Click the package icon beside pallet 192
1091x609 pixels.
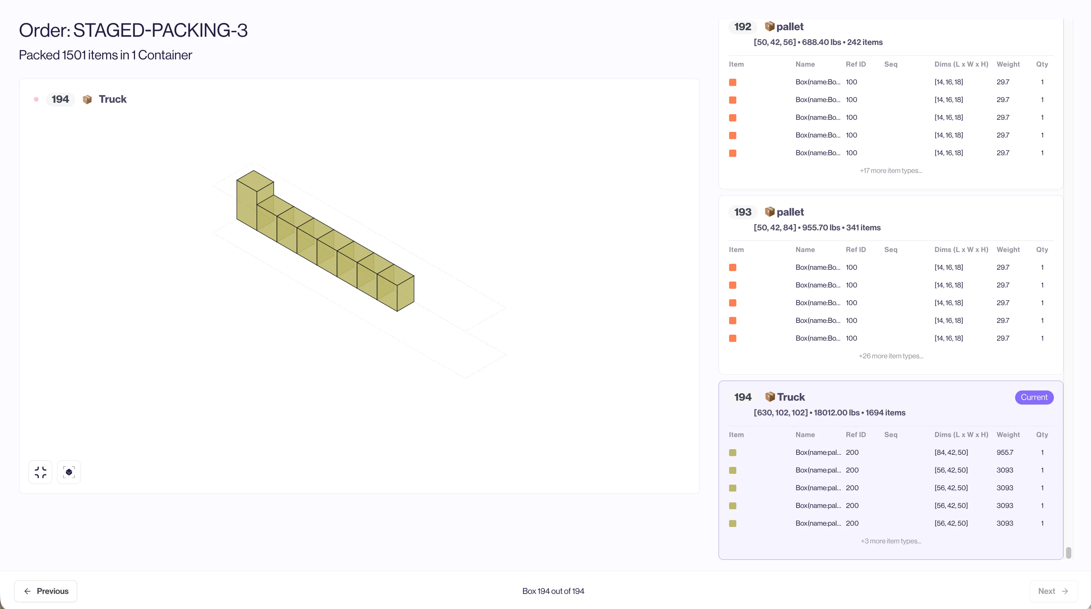click(769, 26)
